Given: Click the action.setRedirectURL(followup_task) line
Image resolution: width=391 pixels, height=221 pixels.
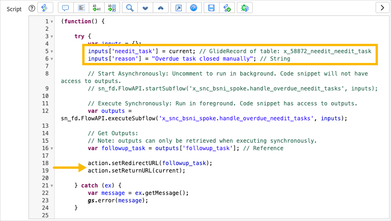Looking at the screenshot, I should pos(150,163).
